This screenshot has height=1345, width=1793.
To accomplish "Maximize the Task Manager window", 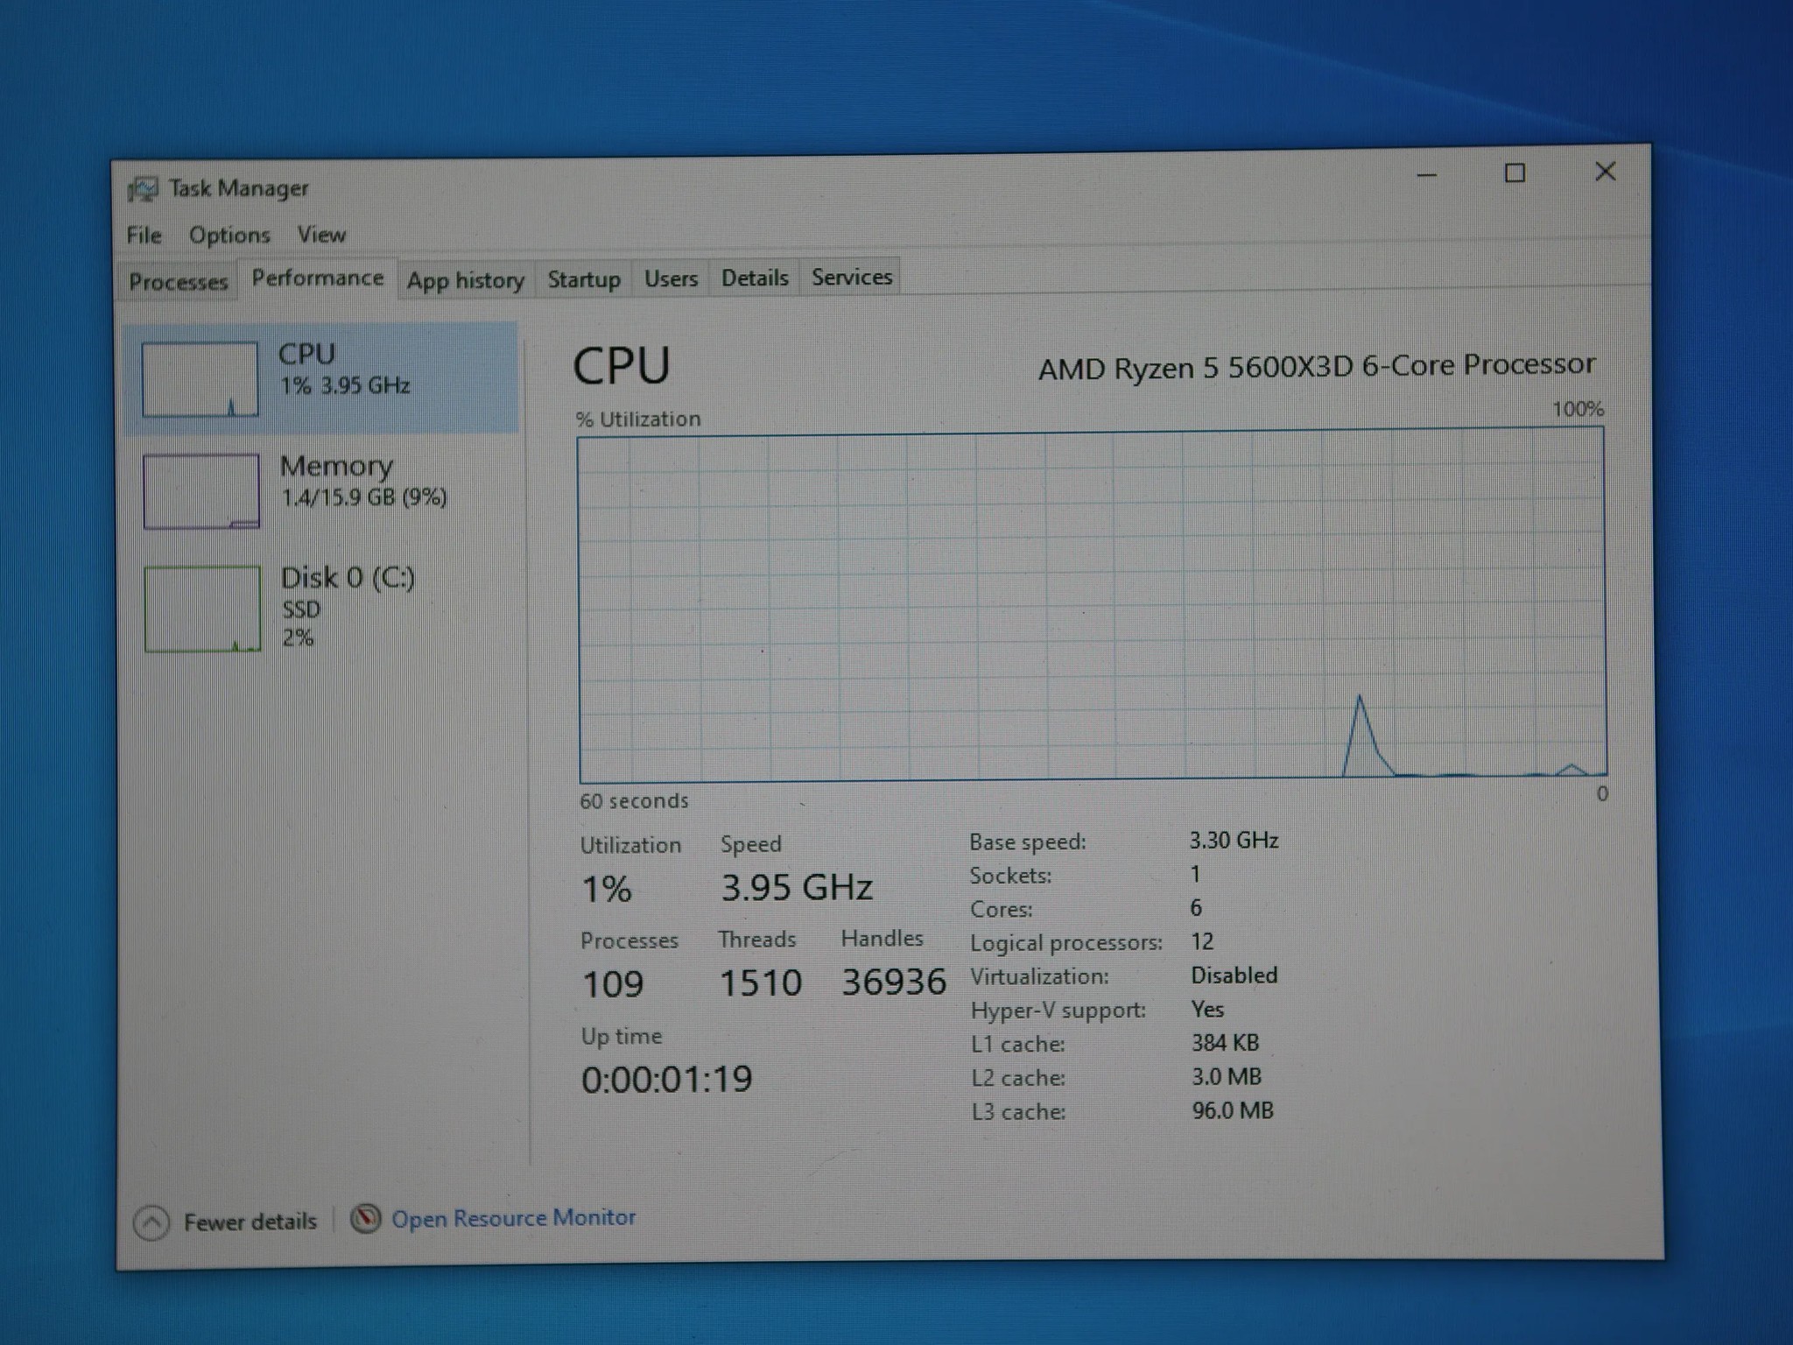I will tap(1515, 173).
